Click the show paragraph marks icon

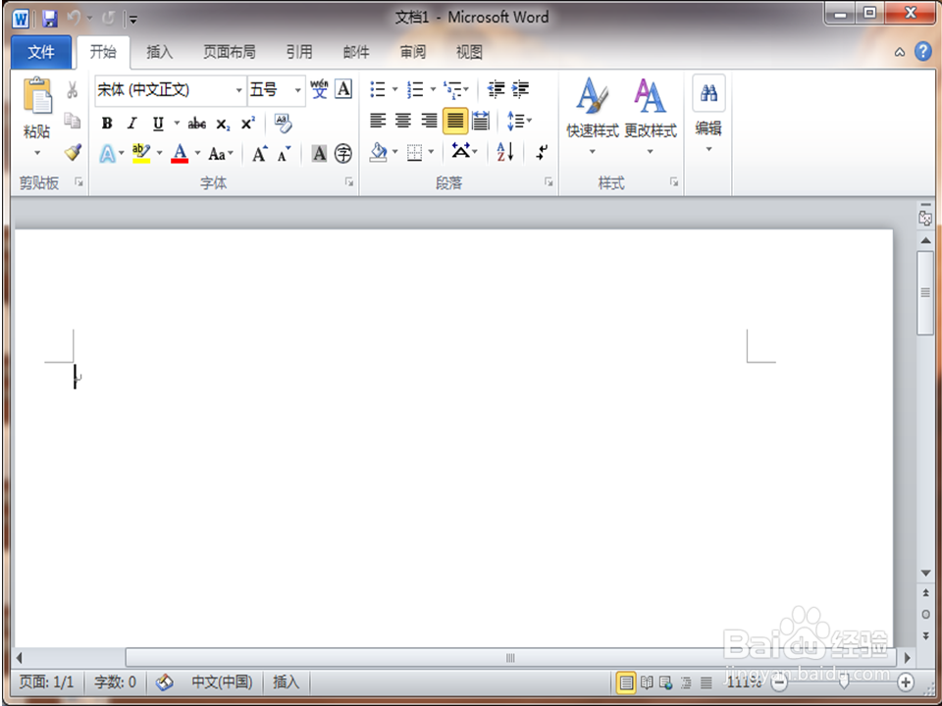tap(542, 152)
